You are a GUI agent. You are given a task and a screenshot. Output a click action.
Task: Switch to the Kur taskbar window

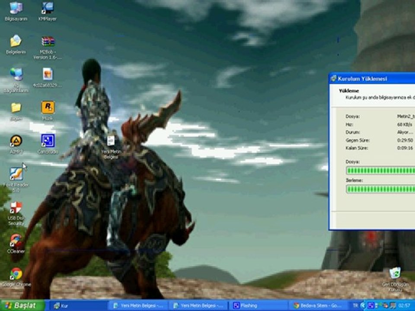(79, 306)
